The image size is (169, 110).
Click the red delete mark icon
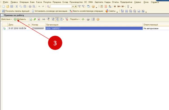point(39,19)
